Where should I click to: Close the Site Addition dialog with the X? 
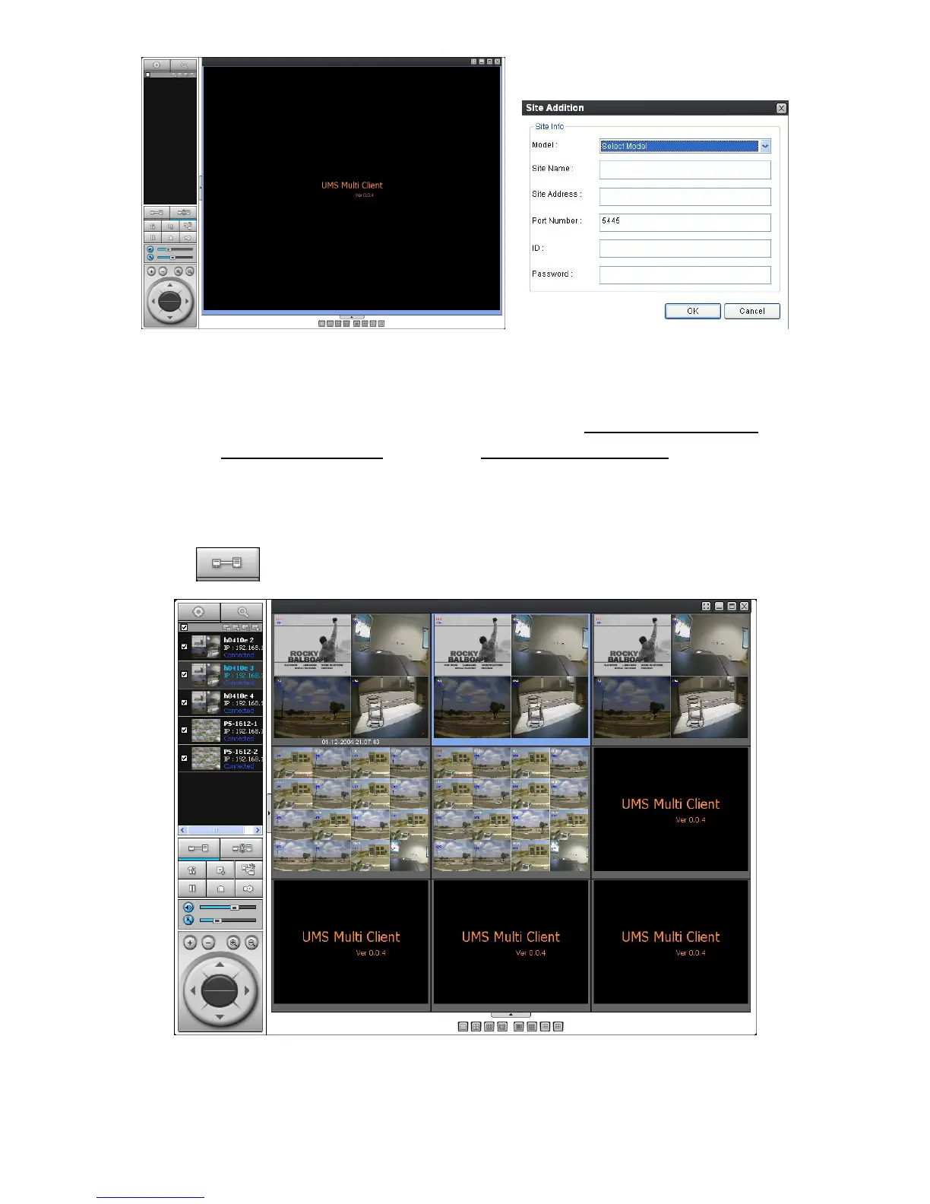click(x=780, y=108)
